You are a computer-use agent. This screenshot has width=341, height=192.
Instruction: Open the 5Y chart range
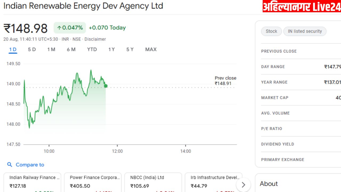(130, 49)
